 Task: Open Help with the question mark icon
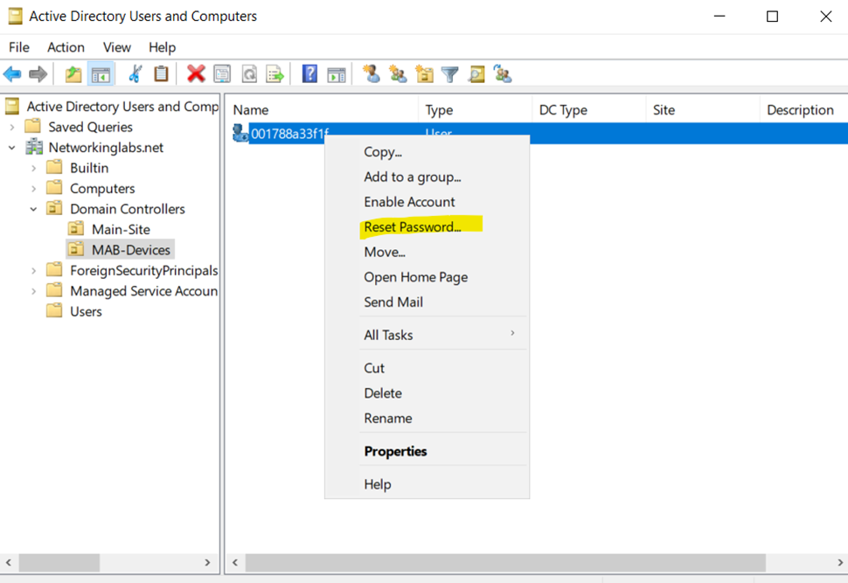pos(309,73)
